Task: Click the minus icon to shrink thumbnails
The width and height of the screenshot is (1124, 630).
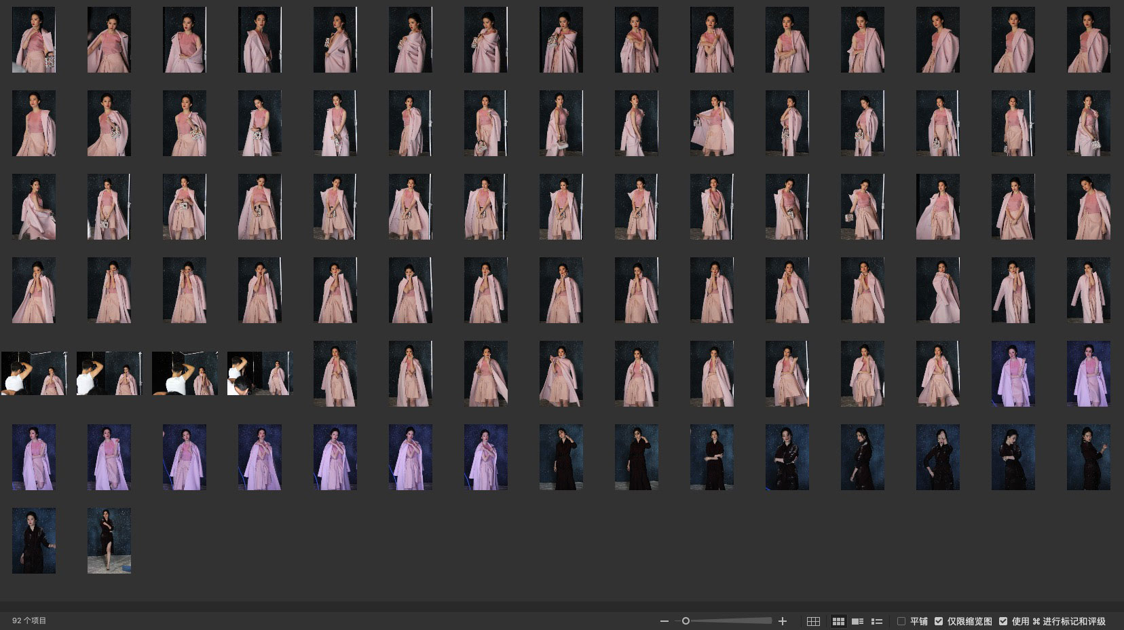Action: pyautogui.click(x=664, y=621)
